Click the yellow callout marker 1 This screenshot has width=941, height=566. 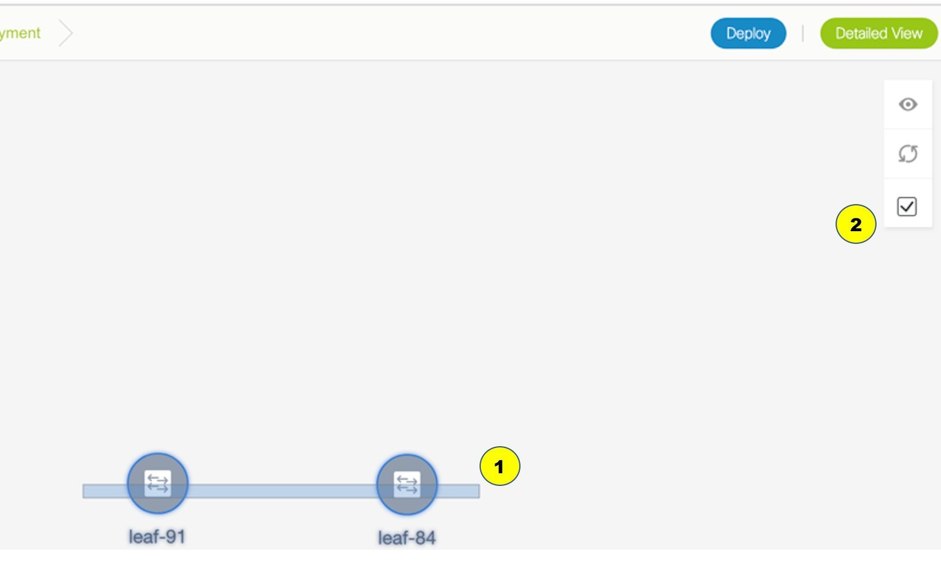coord(499,466)
